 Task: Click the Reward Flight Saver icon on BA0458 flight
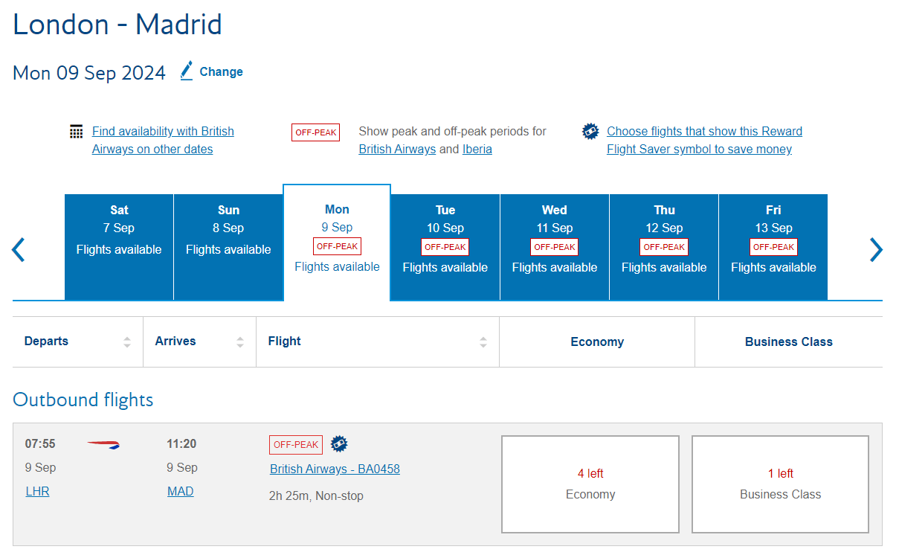[339, 443]
